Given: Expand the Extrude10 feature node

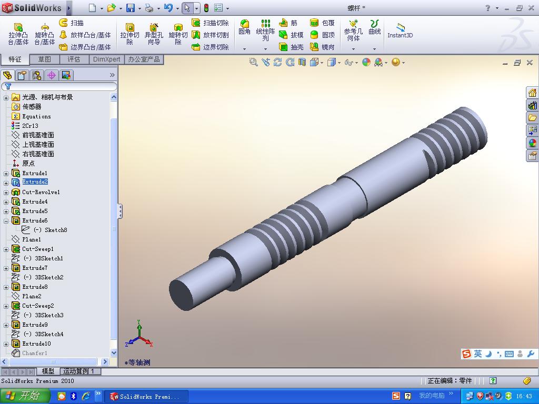Looking at the screenshot, I should [6, 344].
